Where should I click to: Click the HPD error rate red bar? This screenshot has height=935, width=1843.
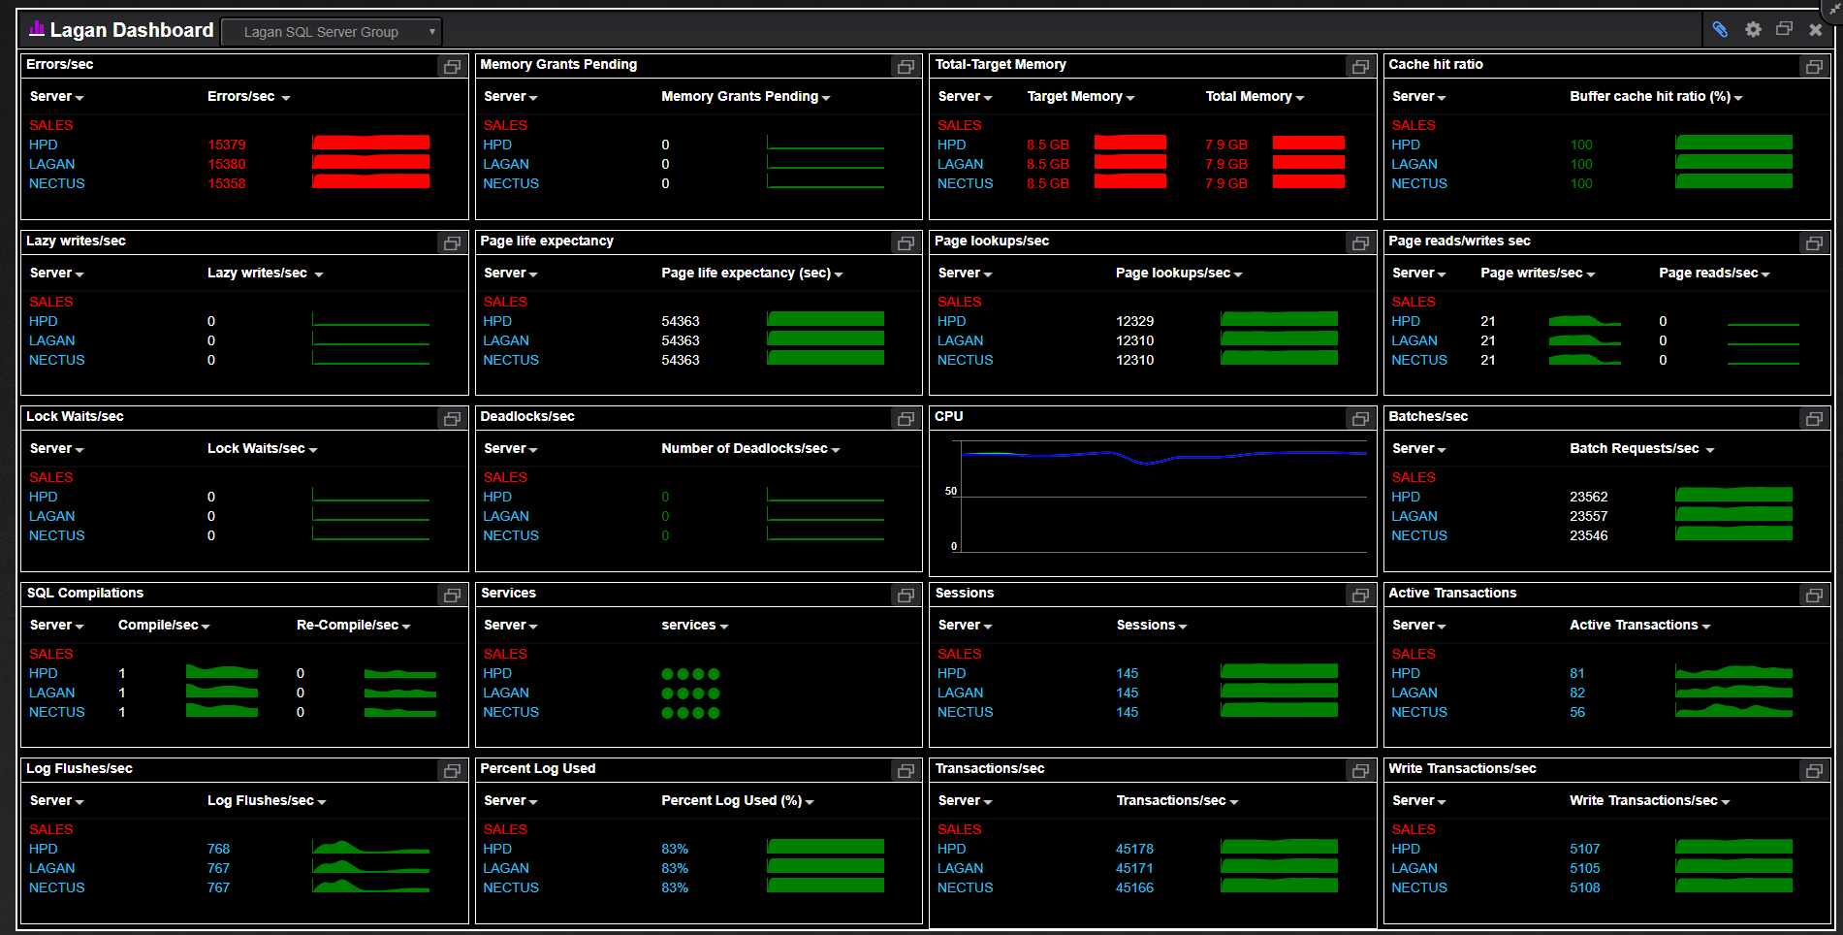370,144
